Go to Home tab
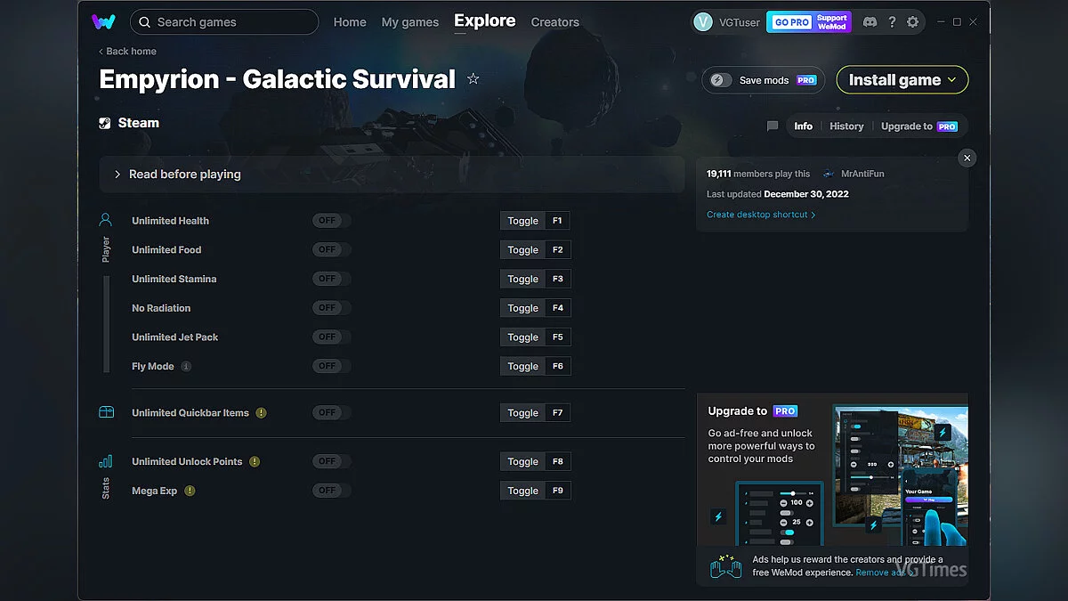The image size is (1068, 601). click(x=350, y=22)
